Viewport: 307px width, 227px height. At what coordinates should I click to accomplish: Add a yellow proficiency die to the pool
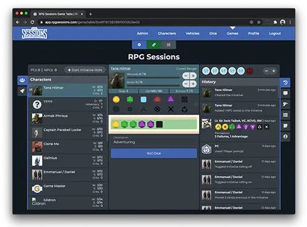click(116, 100)
